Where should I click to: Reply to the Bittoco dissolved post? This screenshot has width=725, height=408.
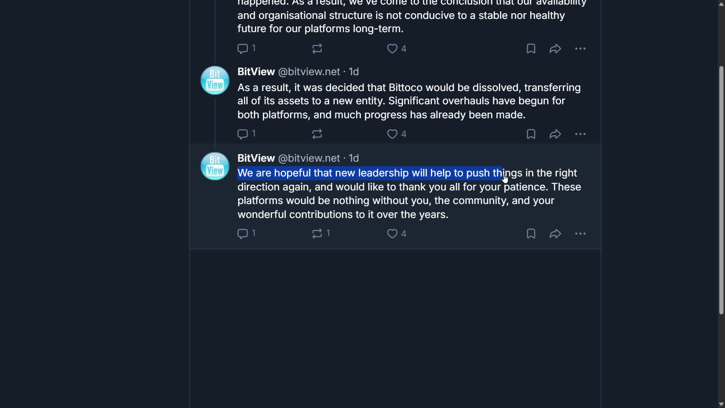click(x=242, y=134)
